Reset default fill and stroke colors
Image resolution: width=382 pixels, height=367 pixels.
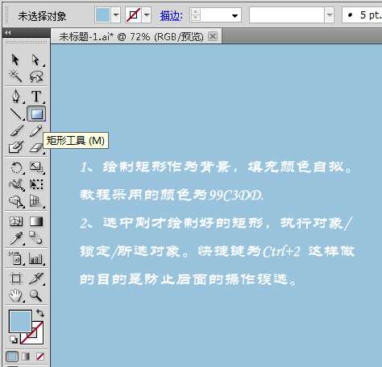pyautogui.click(x=13, y=340)
